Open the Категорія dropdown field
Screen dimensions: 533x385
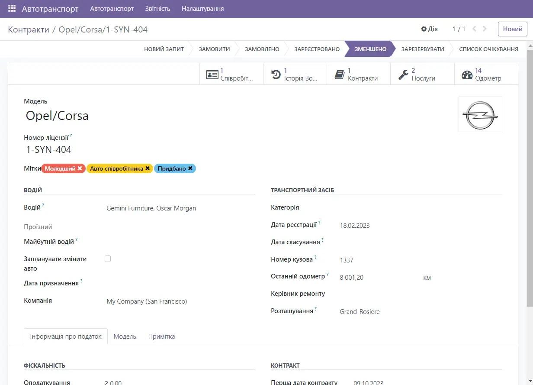pos(421,208)
